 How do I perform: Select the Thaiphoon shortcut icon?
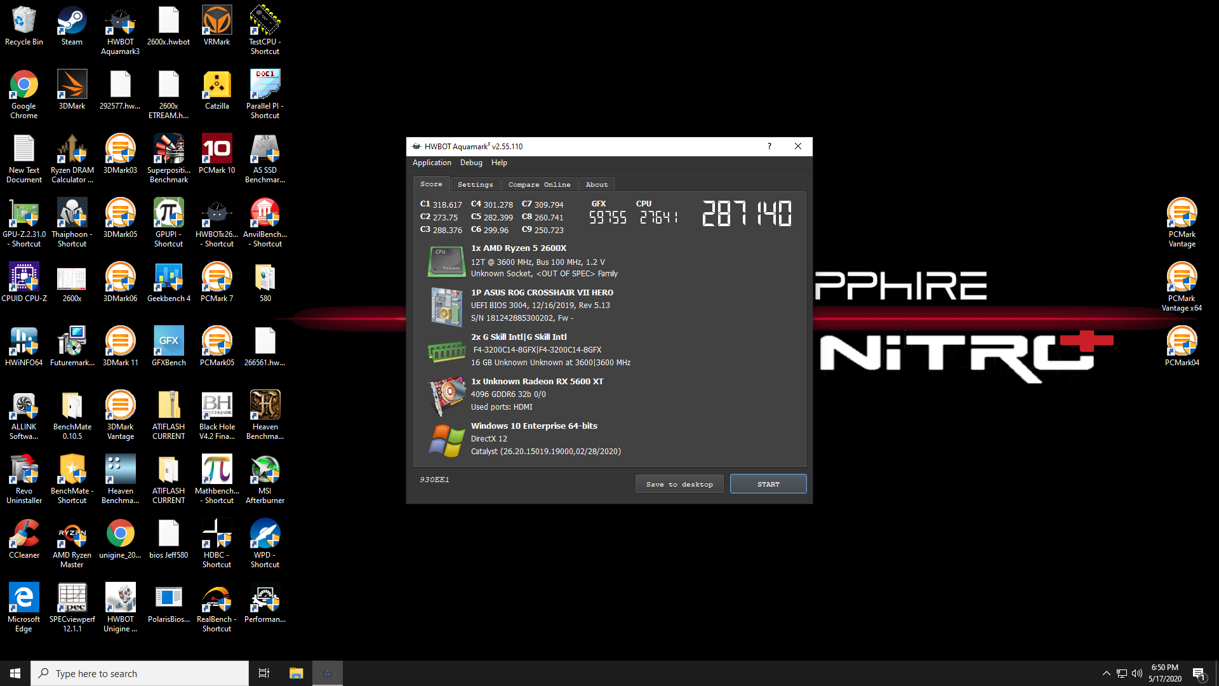pos(72,223)
